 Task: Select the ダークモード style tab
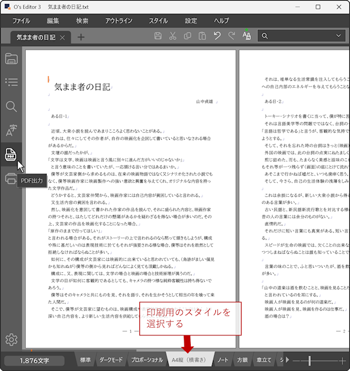pos(111,360)
